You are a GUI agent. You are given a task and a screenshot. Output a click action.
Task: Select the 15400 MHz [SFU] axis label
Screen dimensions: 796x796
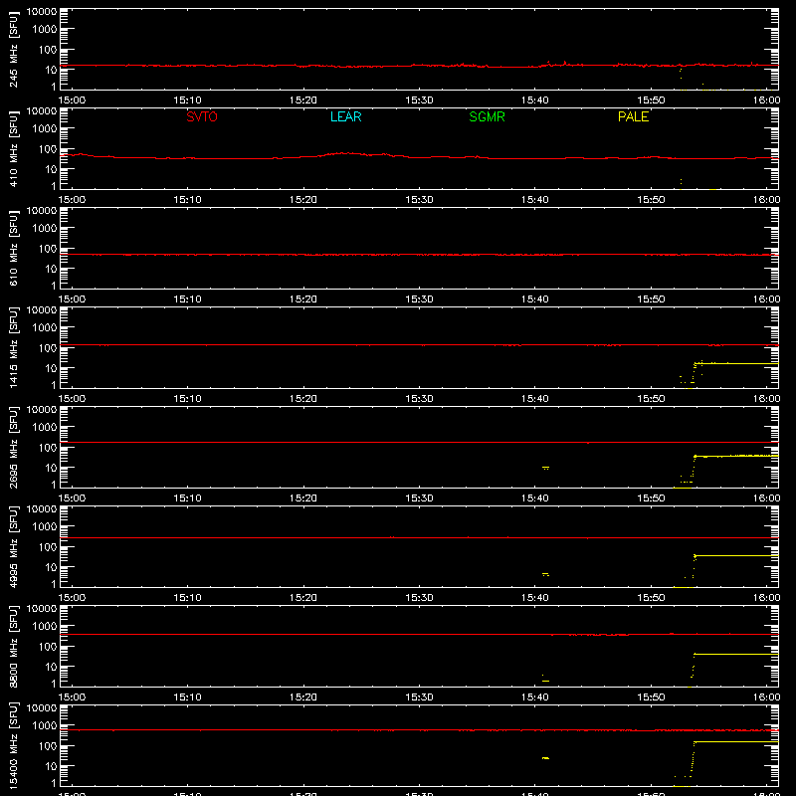pos(14,745)
